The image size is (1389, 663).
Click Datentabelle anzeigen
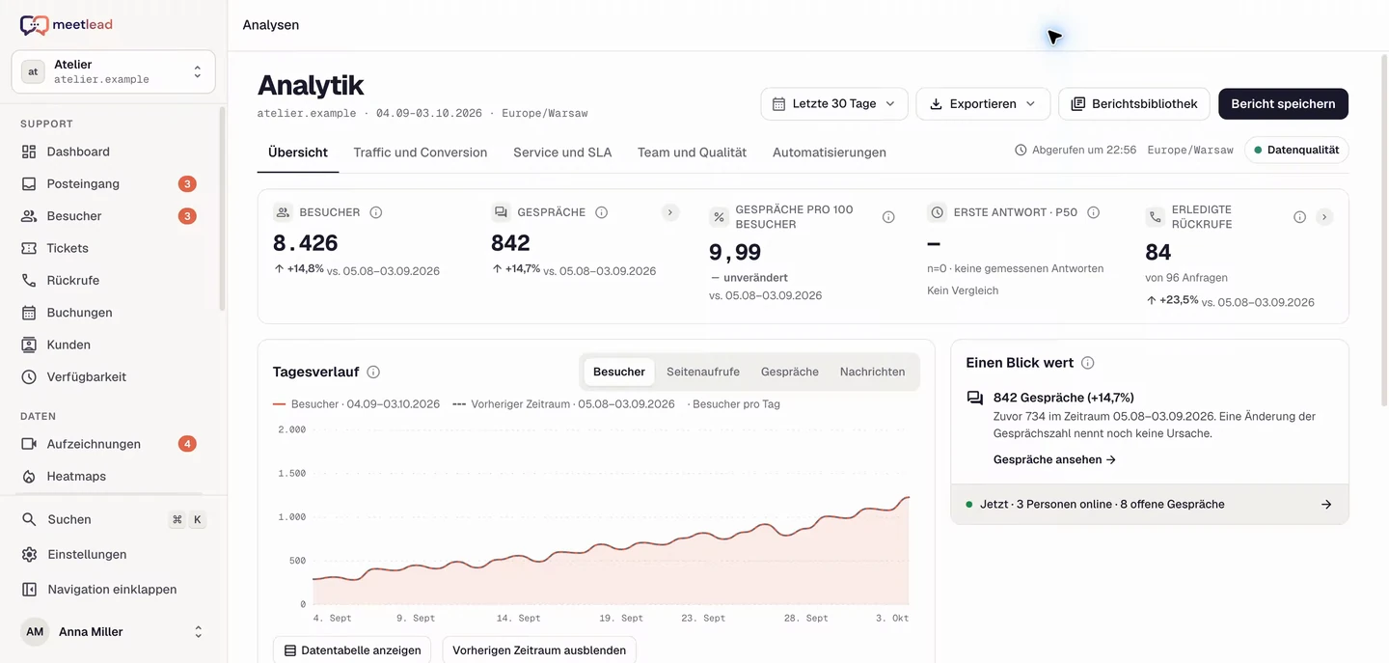[353, 650]
